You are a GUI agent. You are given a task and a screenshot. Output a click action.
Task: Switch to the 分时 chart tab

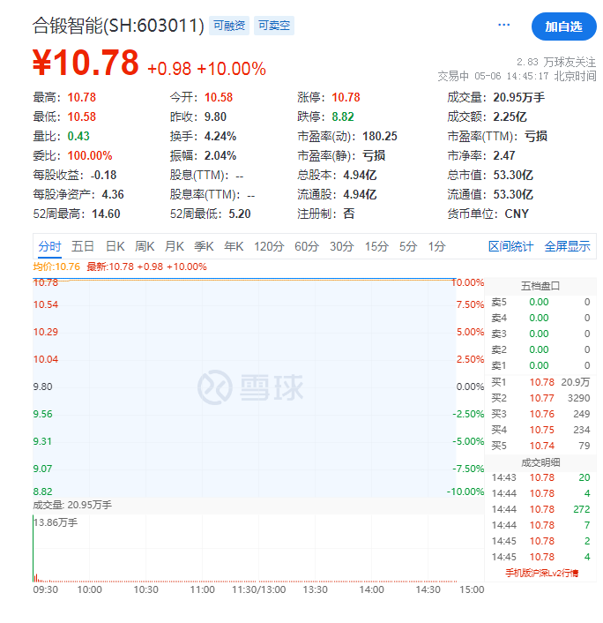click(x=49, y=246)
